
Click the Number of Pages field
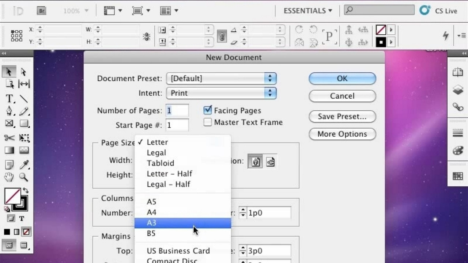click(177, 111)
